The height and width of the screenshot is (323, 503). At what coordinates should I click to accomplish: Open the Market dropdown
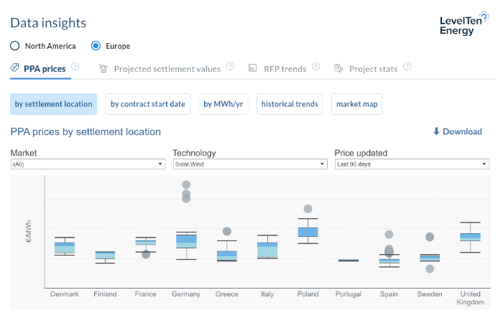click(x=88, y=164)
